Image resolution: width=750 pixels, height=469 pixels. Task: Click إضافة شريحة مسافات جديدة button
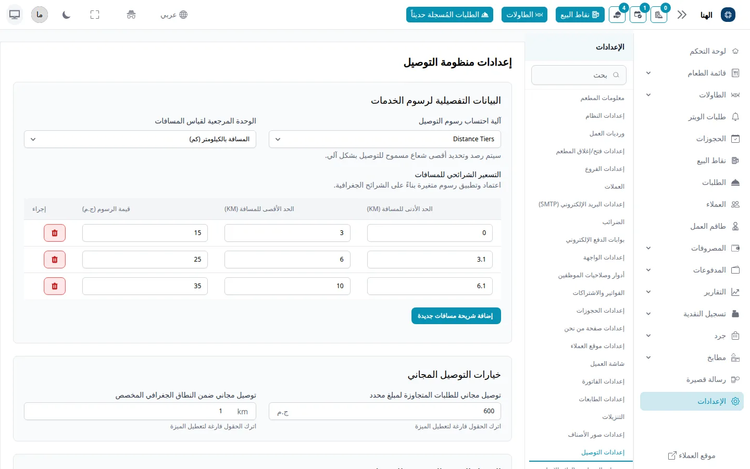tap(456, 316)
